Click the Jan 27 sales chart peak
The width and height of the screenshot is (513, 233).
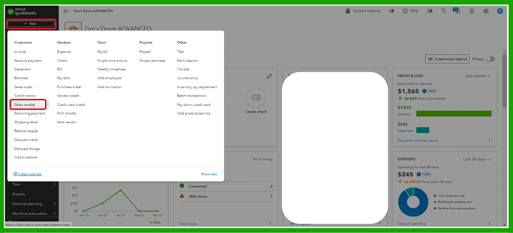pos(121,190)
